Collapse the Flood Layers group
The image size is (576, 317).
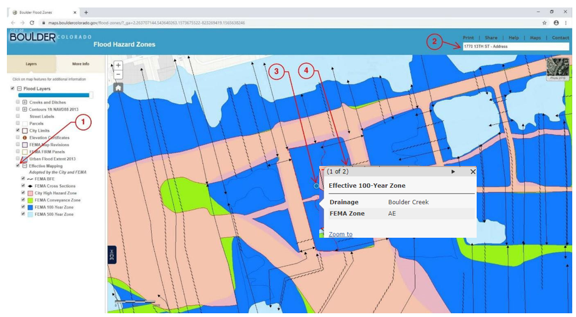(x=19, y=89)
